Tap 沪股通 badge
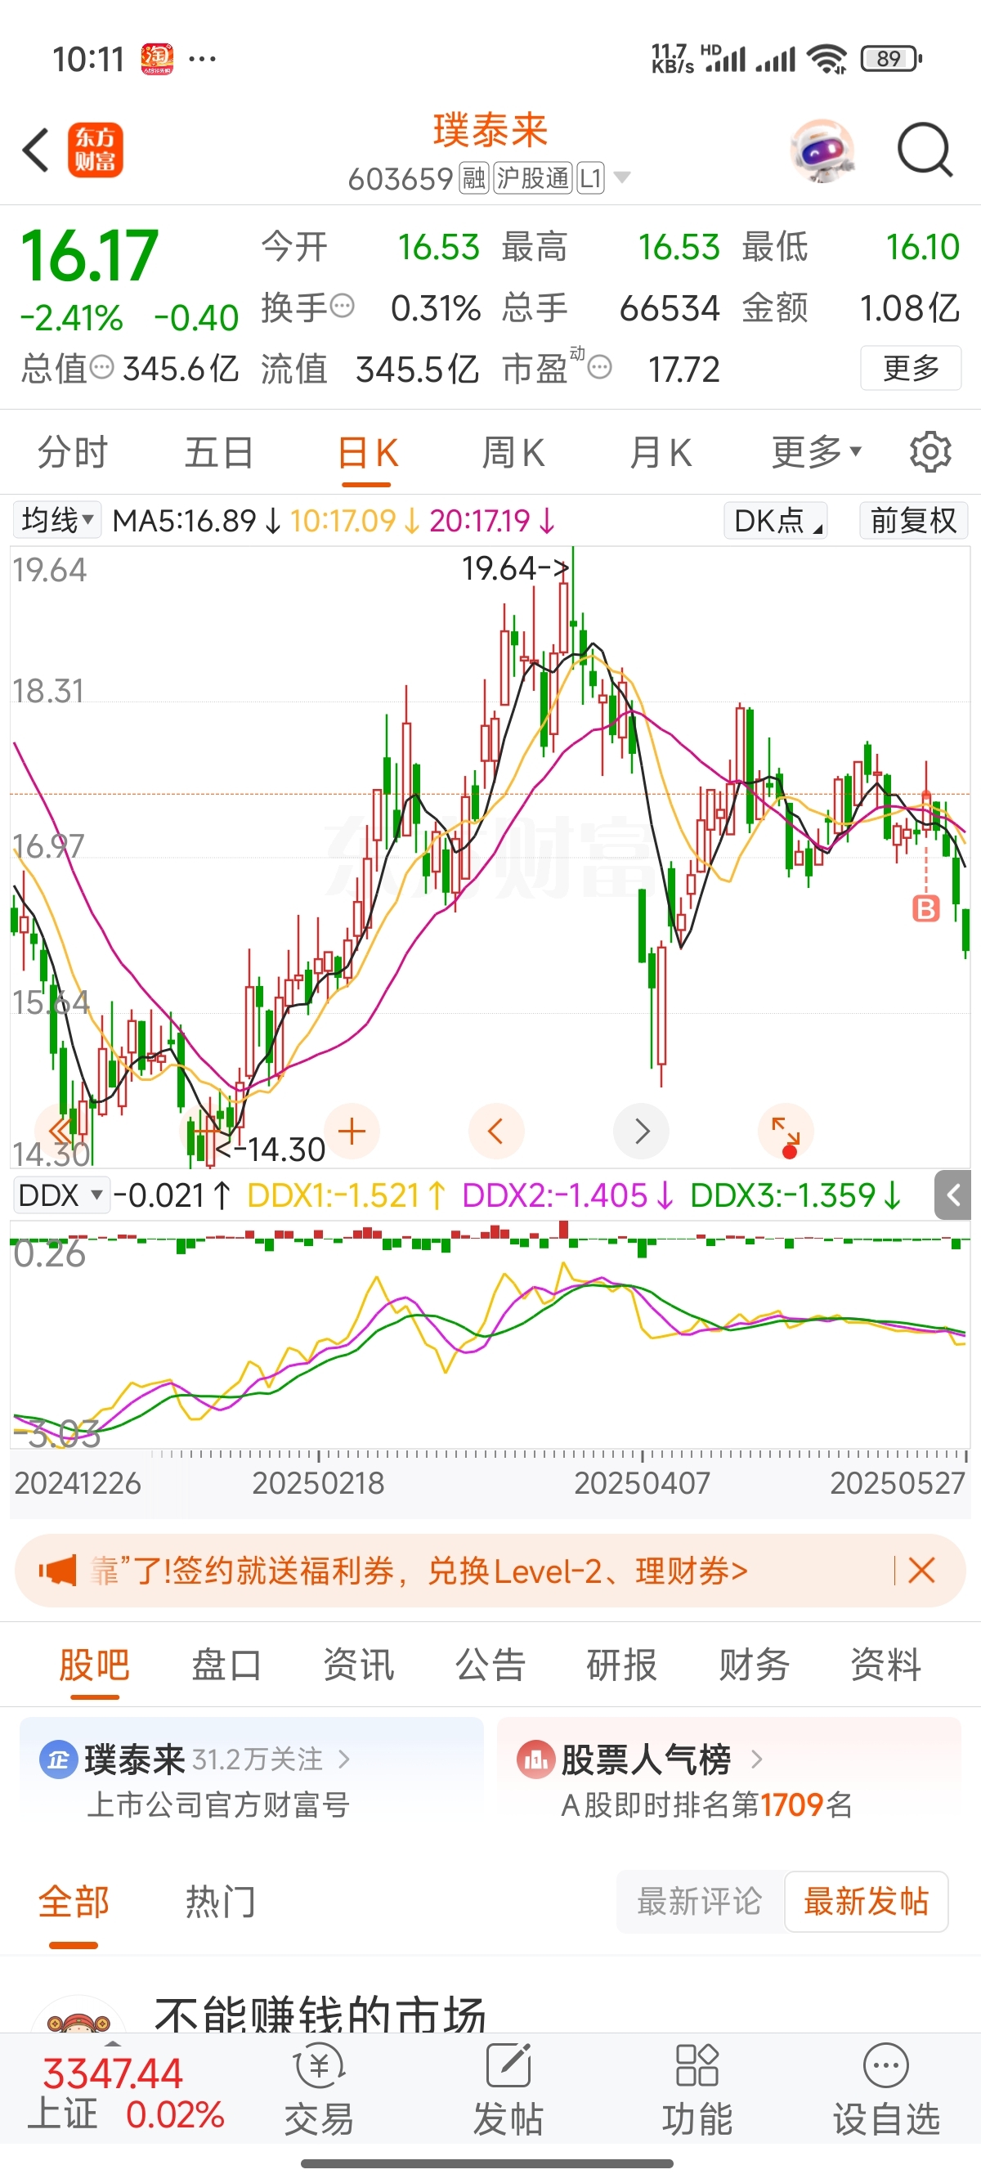This screenshot has width=981, height=2183. (533, 178)
